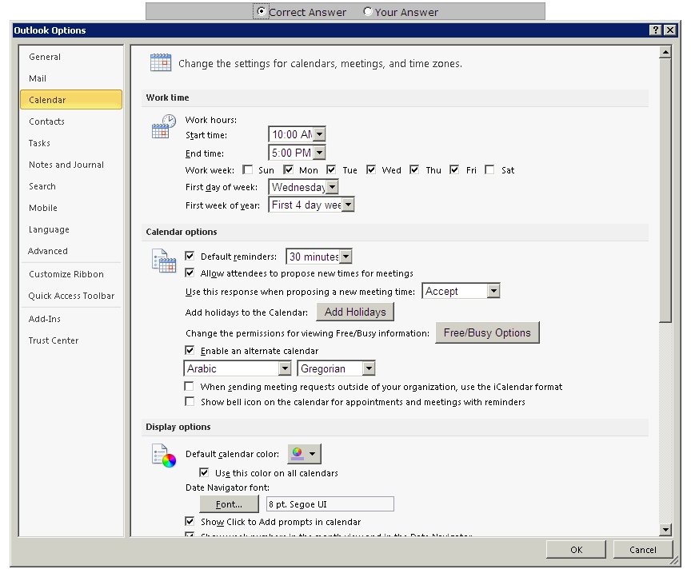Select the Your Answer radio button
Viewport: 691px width, 573px height.
(x=368, y=11)
